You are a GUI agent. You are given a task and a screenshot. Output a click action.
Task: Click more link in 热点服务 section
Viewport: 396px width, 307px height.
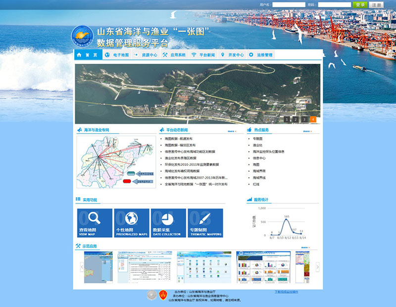tap(307, 131)
